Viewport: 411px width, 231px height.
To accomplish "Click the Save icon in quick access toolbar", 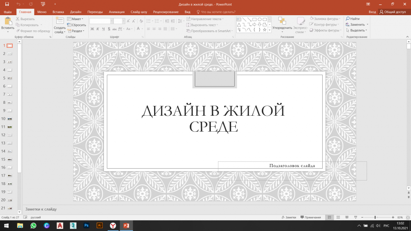I will tap(8, 4).
